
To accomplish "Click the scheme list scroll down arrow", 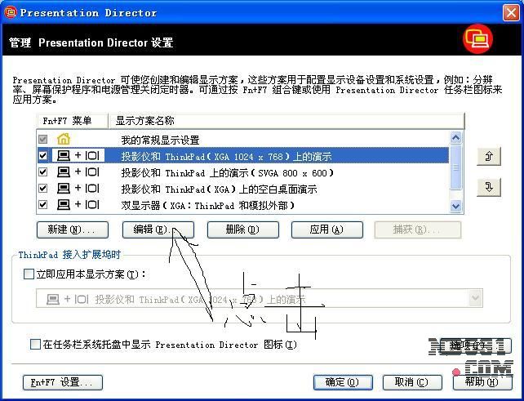I will pos(455,206).
